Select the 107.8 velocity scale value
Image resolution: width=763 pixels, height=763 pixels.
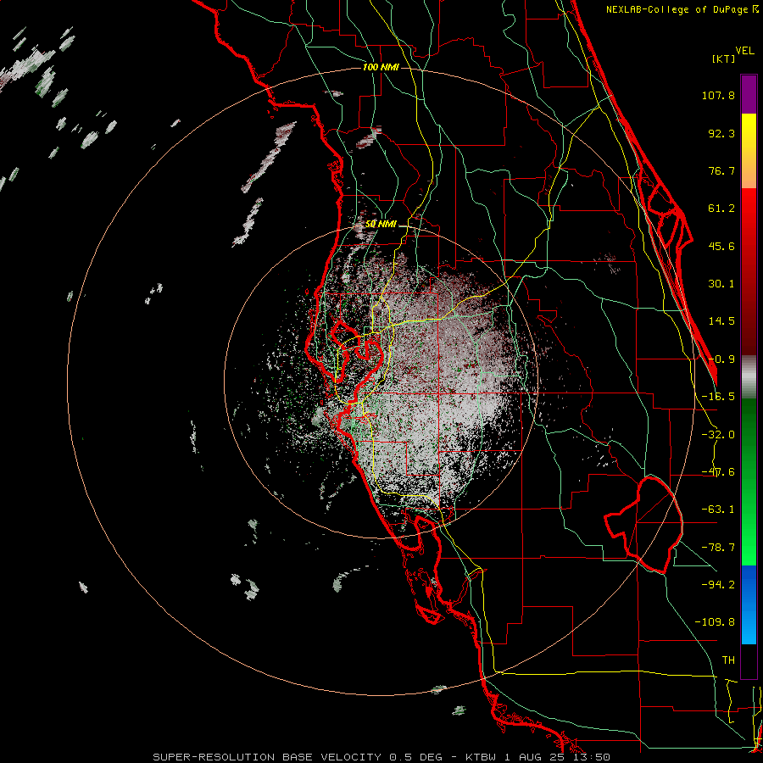(718, 95)
